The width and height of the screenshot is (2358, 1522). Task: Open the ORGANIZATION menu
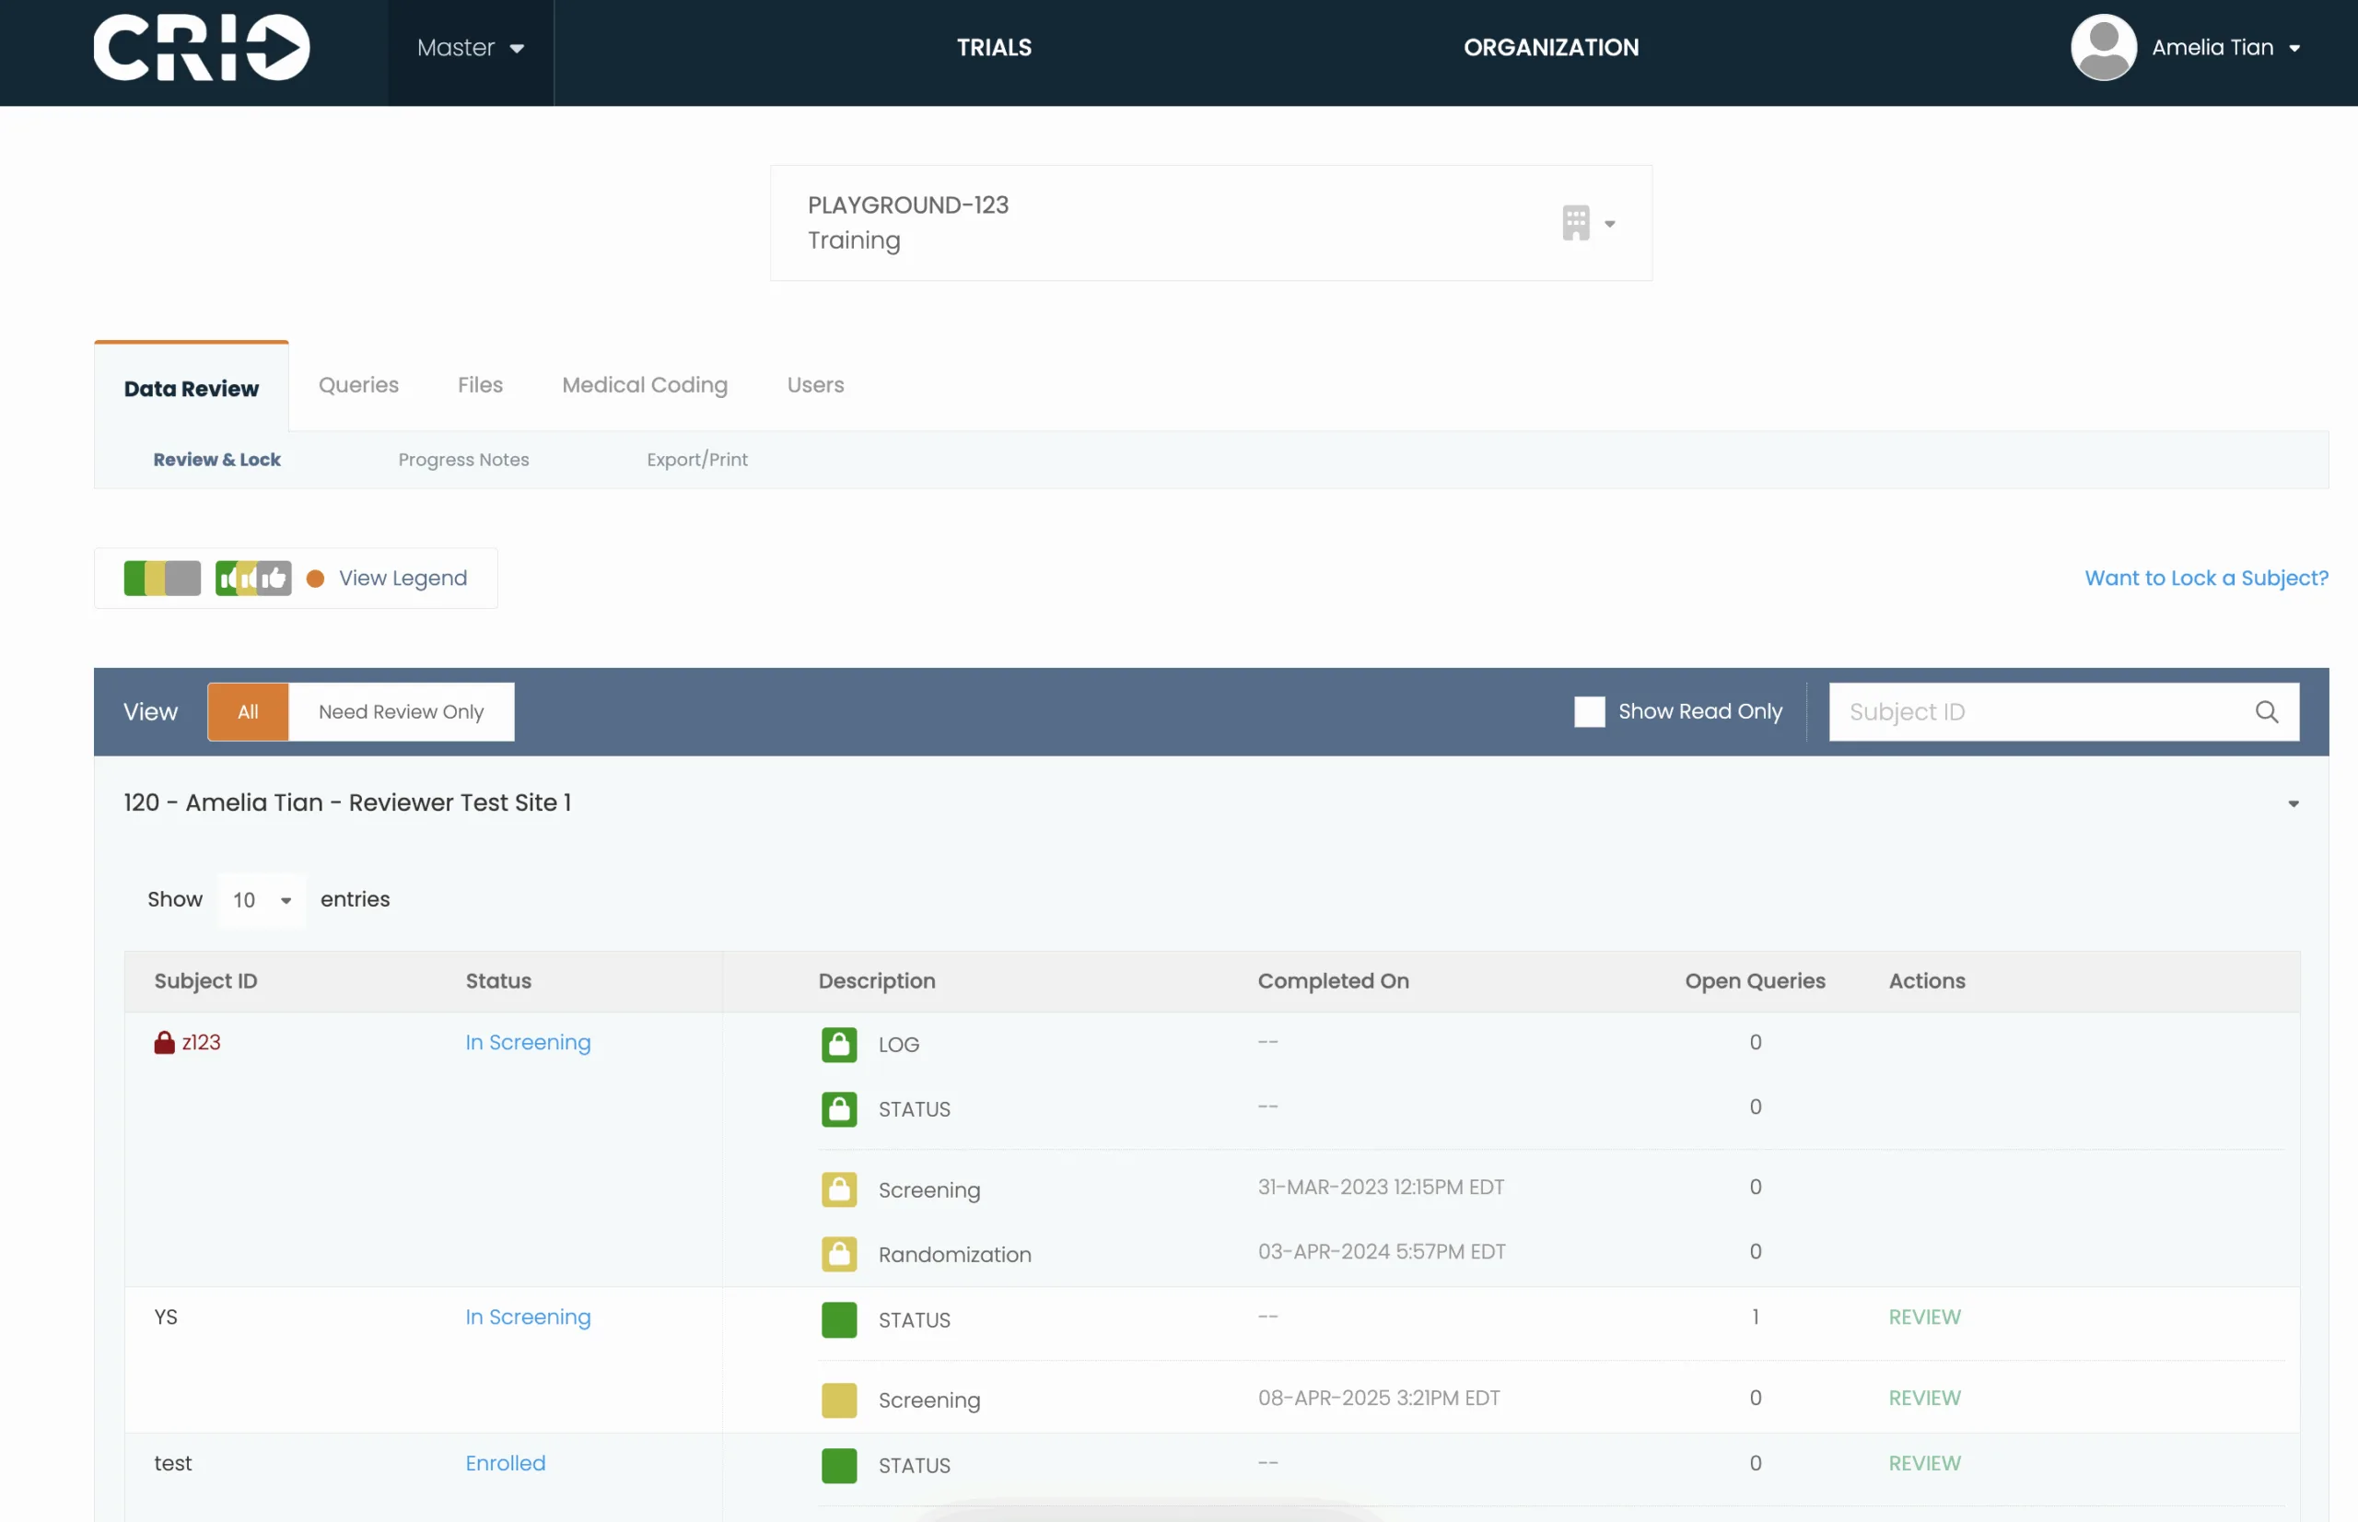(1551, 47)
